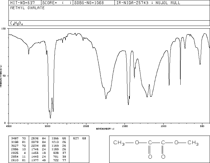This screenshot has width=210, height=163.
Task: Click the compound name METHYL OXALATE
Action: click(x=27, y=8)
